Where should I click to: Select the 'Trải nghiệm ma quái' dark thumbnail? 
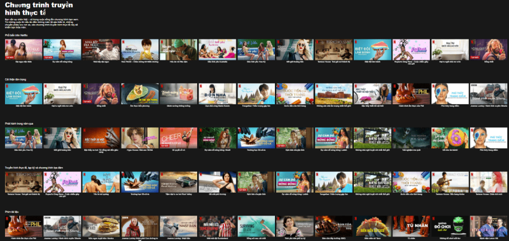click(x=411, y=138)
